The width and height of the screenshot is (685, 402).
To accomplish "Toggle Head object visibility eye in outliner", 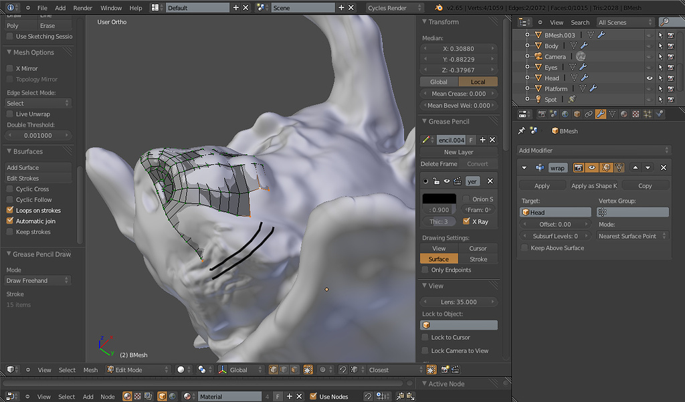I will pos(650,78).
